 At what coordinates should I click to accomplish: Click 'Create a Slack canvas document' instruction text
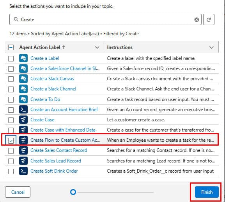pyautogui.click(x=160, y=79)
